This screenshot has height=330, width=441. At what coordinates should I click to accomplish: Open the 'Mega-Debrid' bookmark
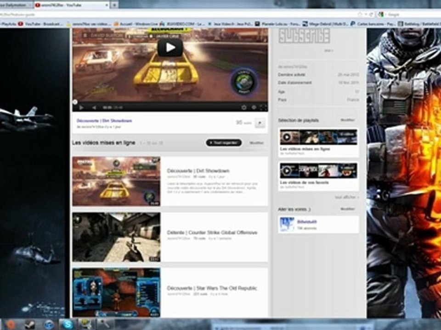tap(325, 24)
